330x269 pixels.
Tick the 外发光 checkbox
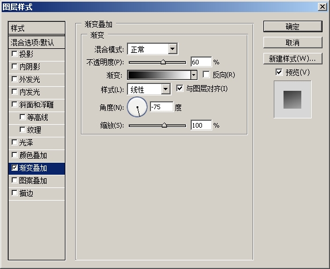point(14,79)
